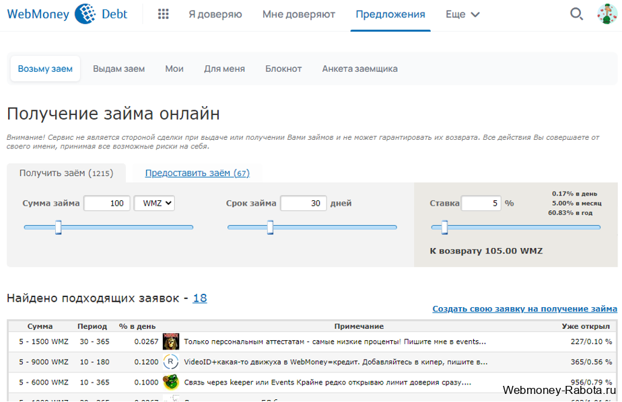Switch to the Анкета заемщика tab
Screen dimensions: 622x402
359,69
